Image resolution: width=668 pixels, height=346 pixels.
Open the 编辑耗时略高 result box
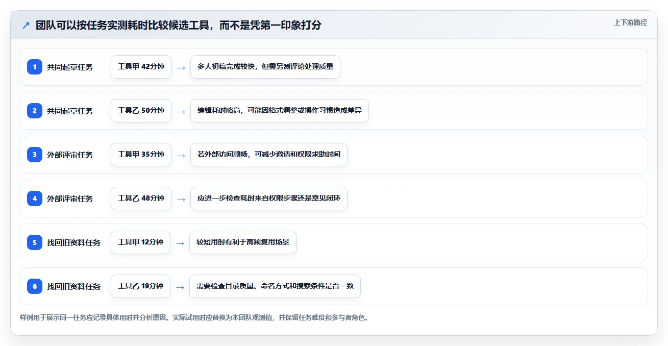[280, 111]
